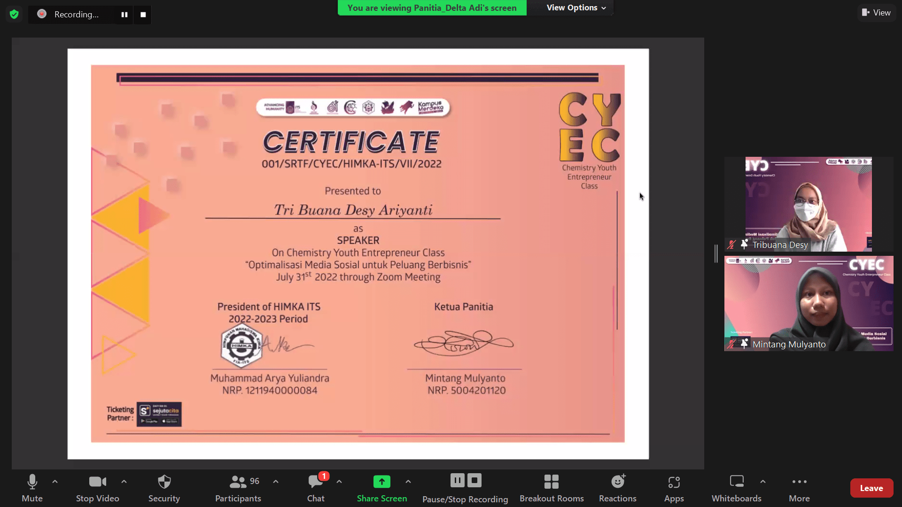Stop recording from the top bar
This screenshot has width=902, height=507.
[x=143, y=15]
